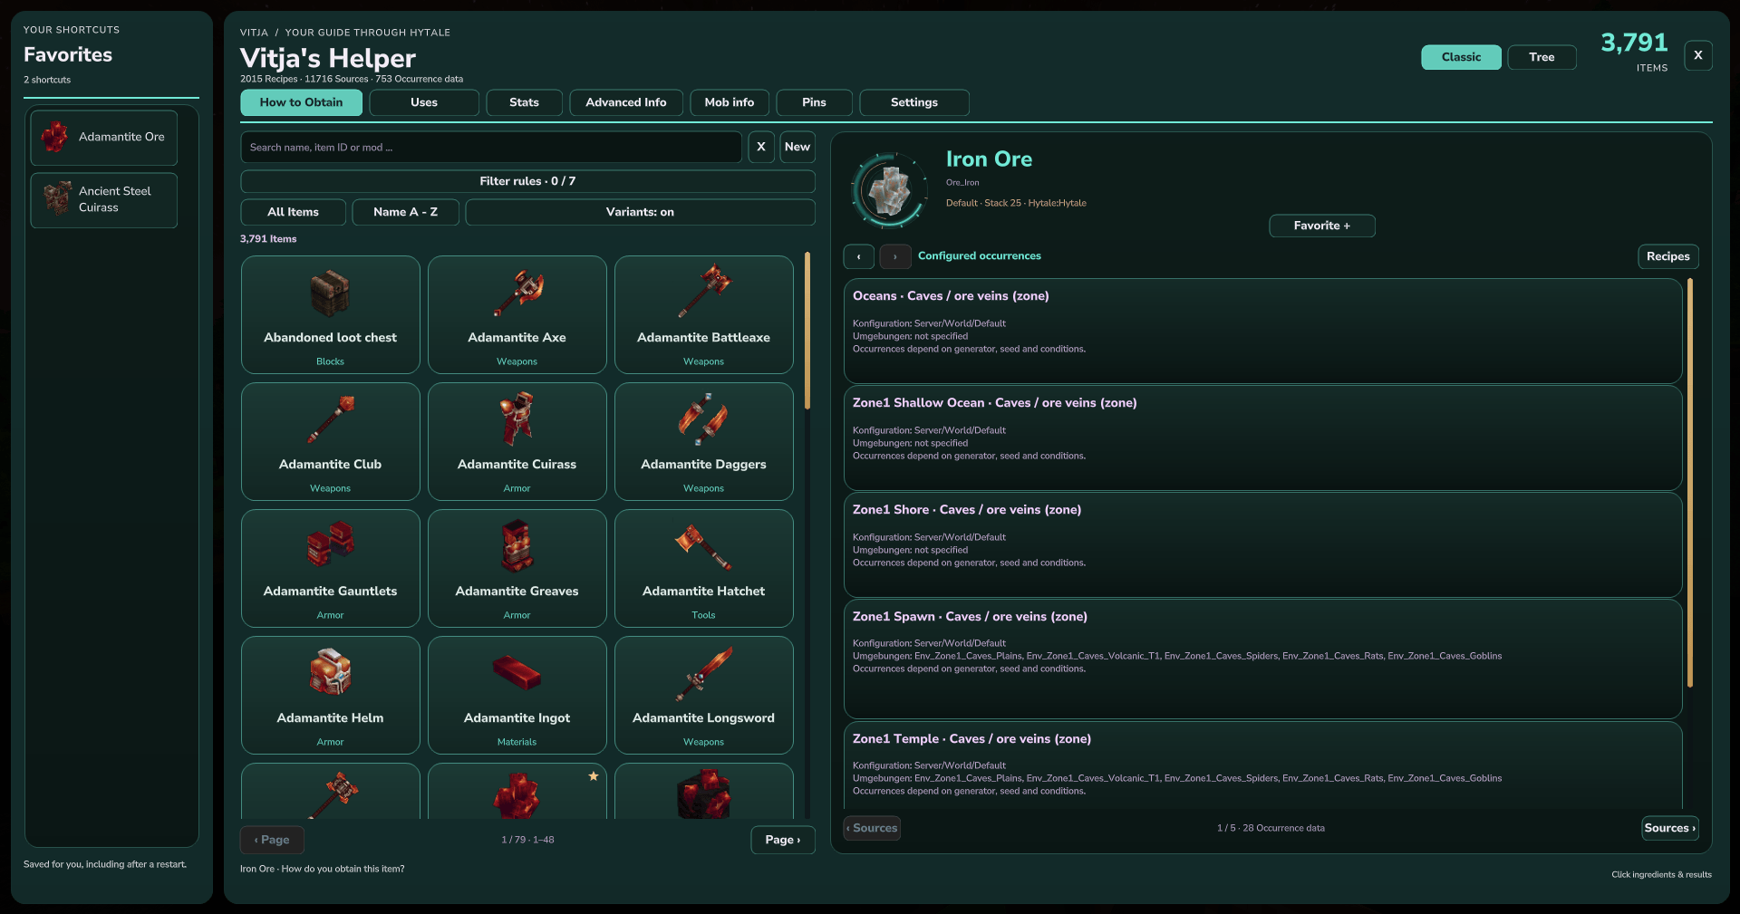Image resolution: width=1740 pixels, height=914 pixels.
Task: Select the Adamantite Club item
Action: (x=331, y=441)
